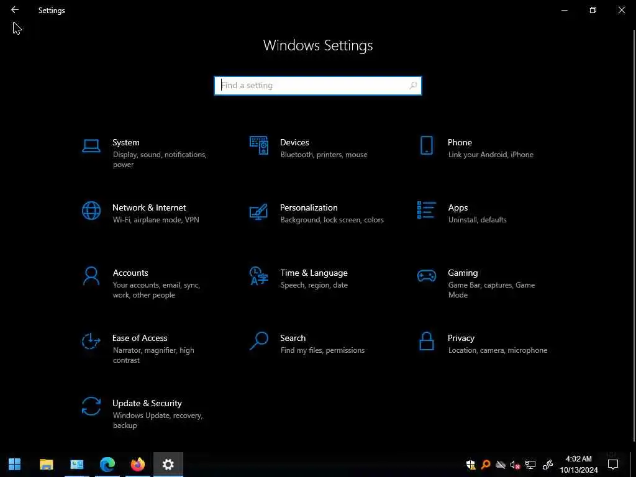Open the Privacy padlock icon
Viewport: 636px width, 477px height.
(x=426, y=341)
